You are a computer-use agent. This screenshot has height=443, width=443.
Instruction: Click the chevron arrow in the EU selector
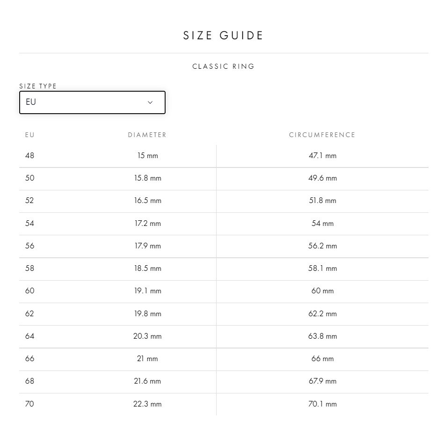coord(150,102)
